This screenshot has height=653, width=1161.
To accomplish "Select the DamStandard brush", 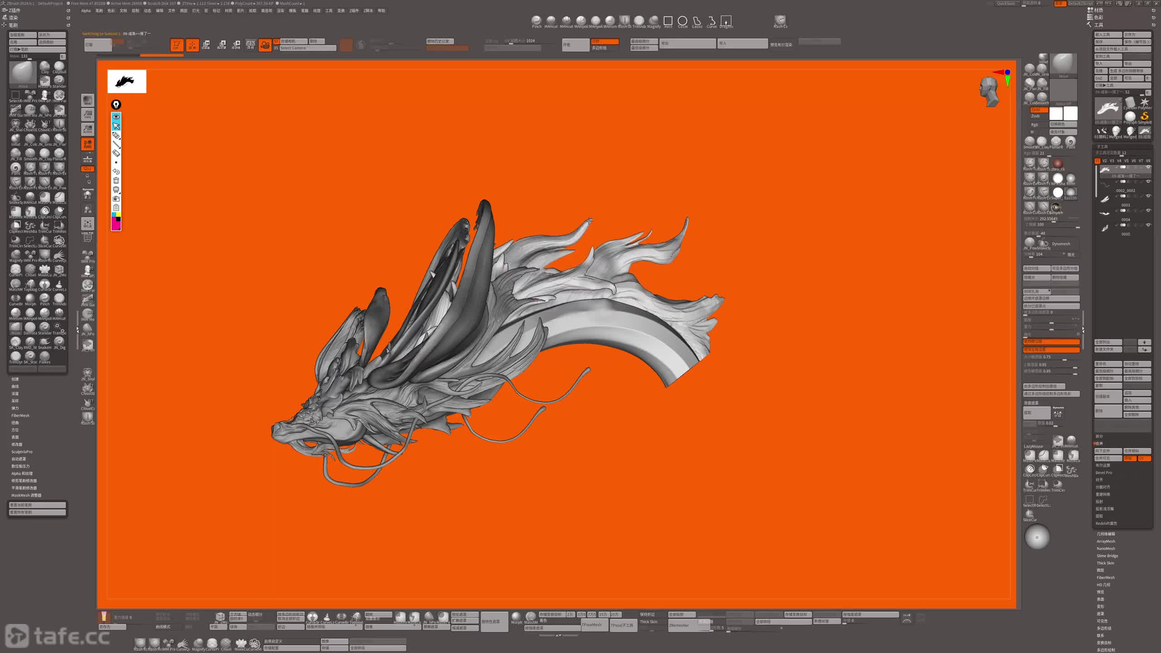I will 30,328.
